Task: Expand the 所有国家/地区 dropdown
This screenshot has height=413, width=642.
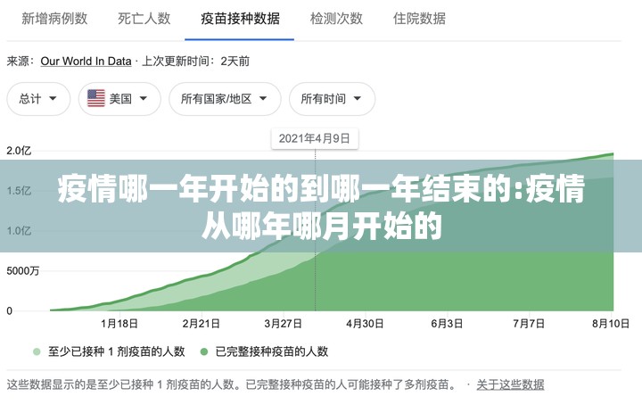Action: [x=225, y=99]
